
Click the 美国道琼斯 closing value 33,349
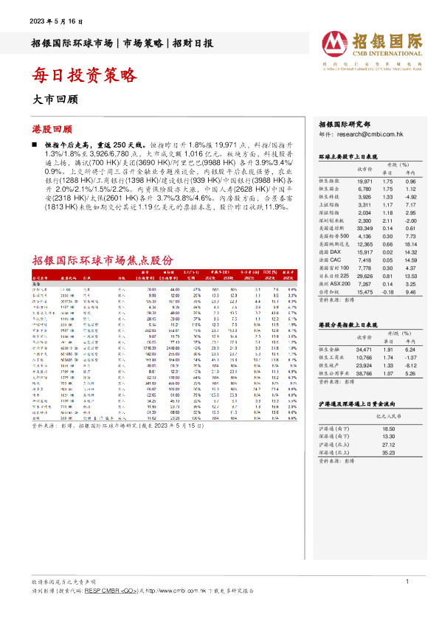tap(364, 229)
